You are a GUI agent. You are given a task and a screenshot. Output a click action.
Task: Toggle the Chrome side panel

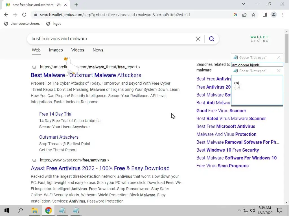[x=265, y=15]
